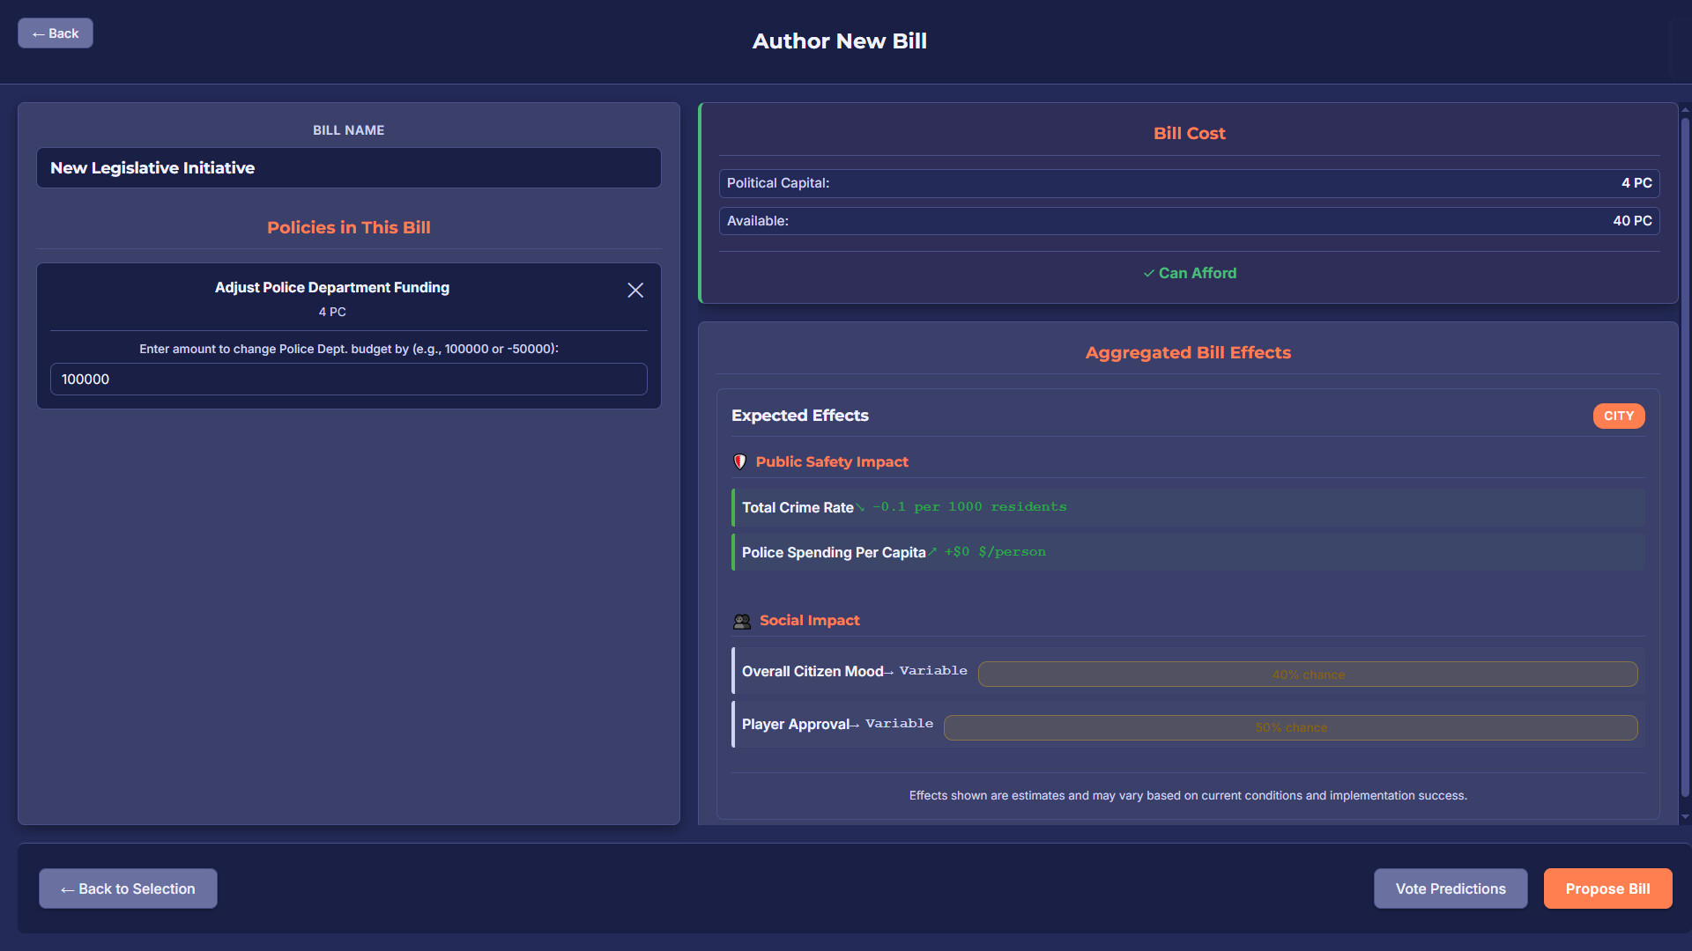The image size is (1692, 951).
Task: Select the CITY badge in Expected Effects
Action: (x=1619, y=416)
